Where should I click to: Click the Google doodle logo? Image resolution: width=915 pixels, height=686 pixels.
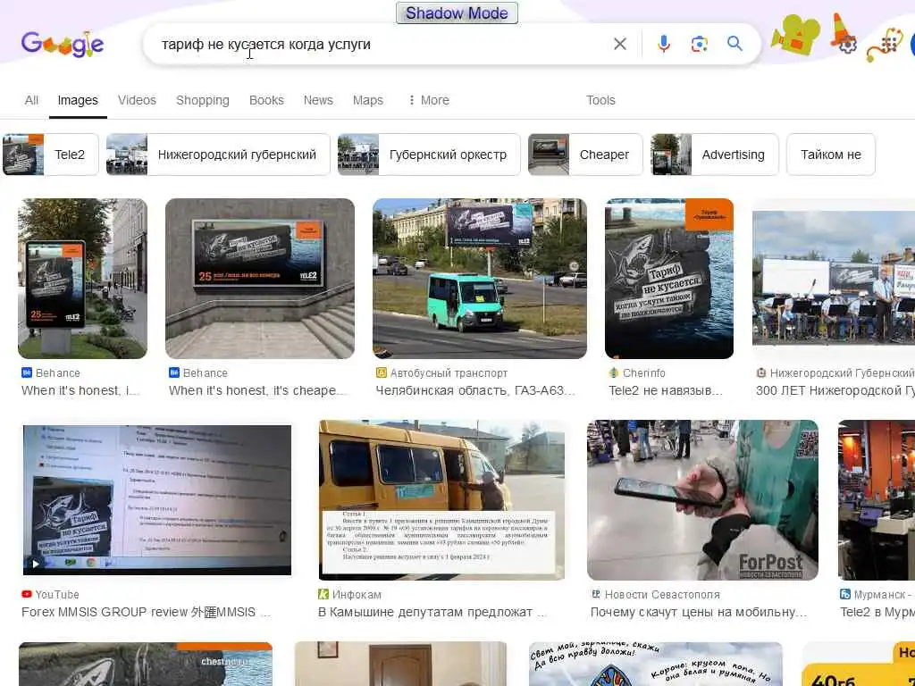63,45
